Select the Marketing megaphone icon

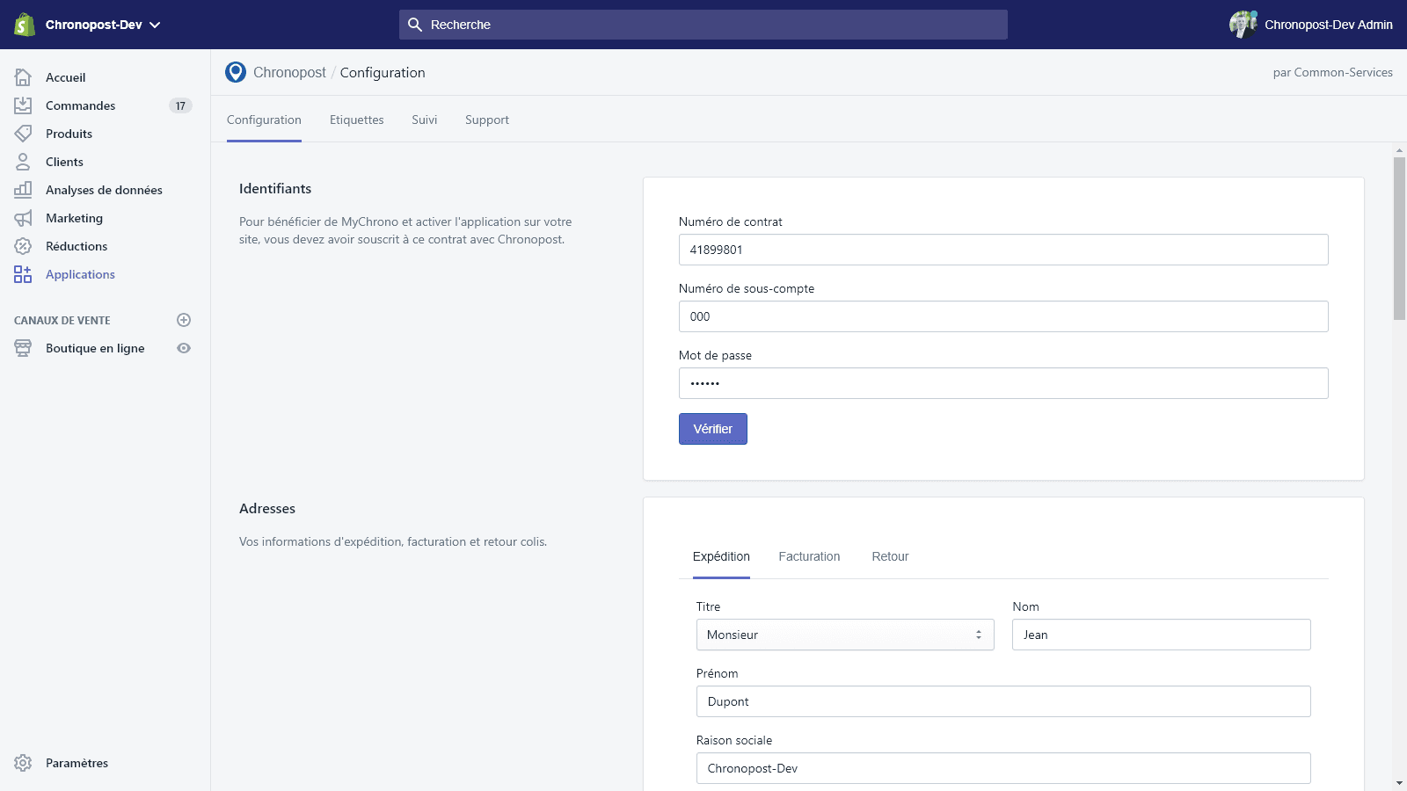point(23,218)
